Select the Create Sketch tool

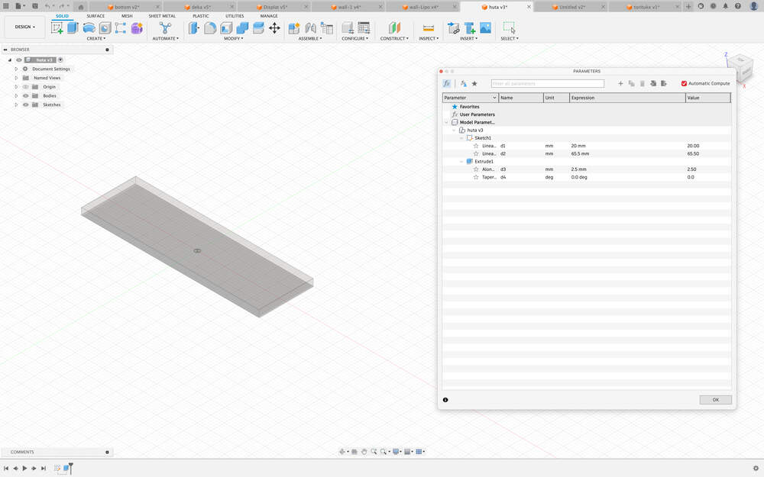click(57, 27)
